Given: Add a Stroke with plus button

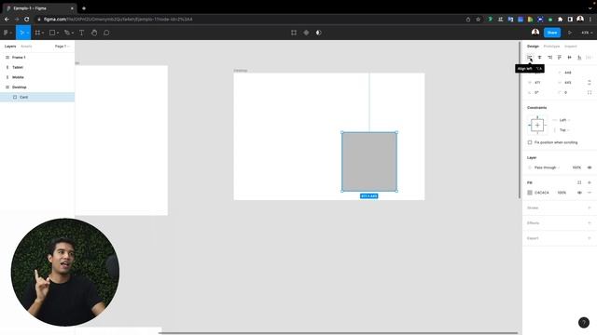Looking at the screenshot, I should (x=589, y=208).
